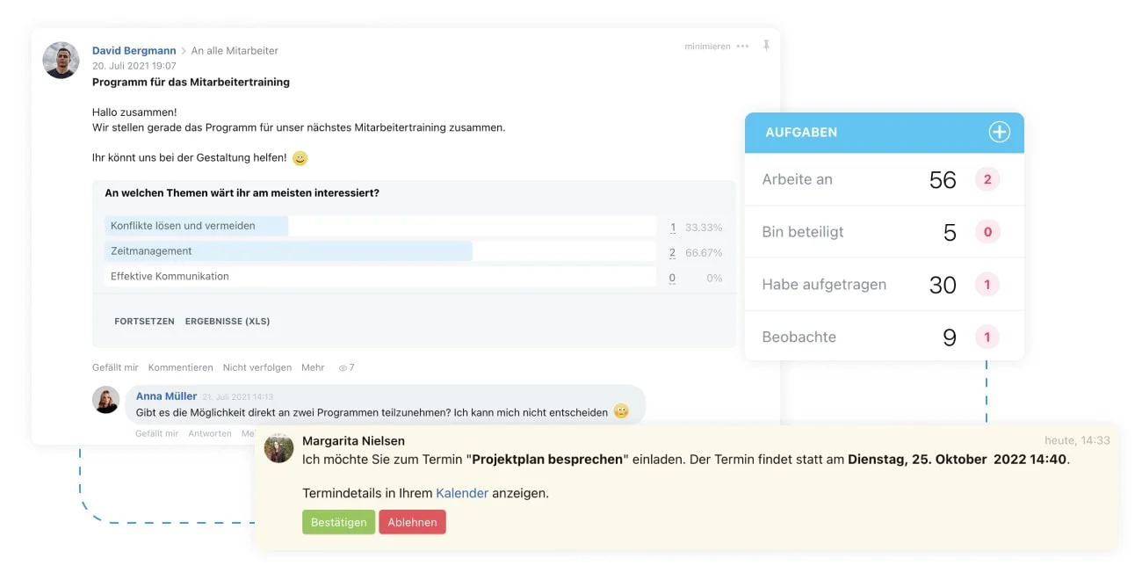Select poll option Zeitmanagement
Image resolution: width=1142 pixels, height=580 pixels.
[380, 251]
